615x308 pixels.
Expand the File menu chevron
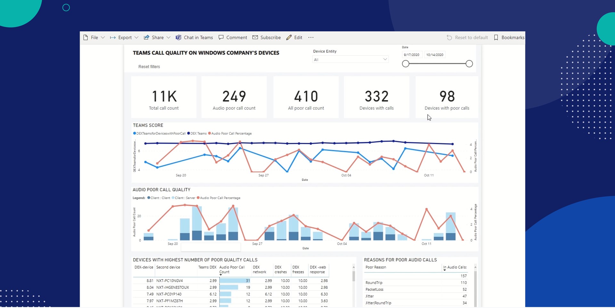pos(103,37)
